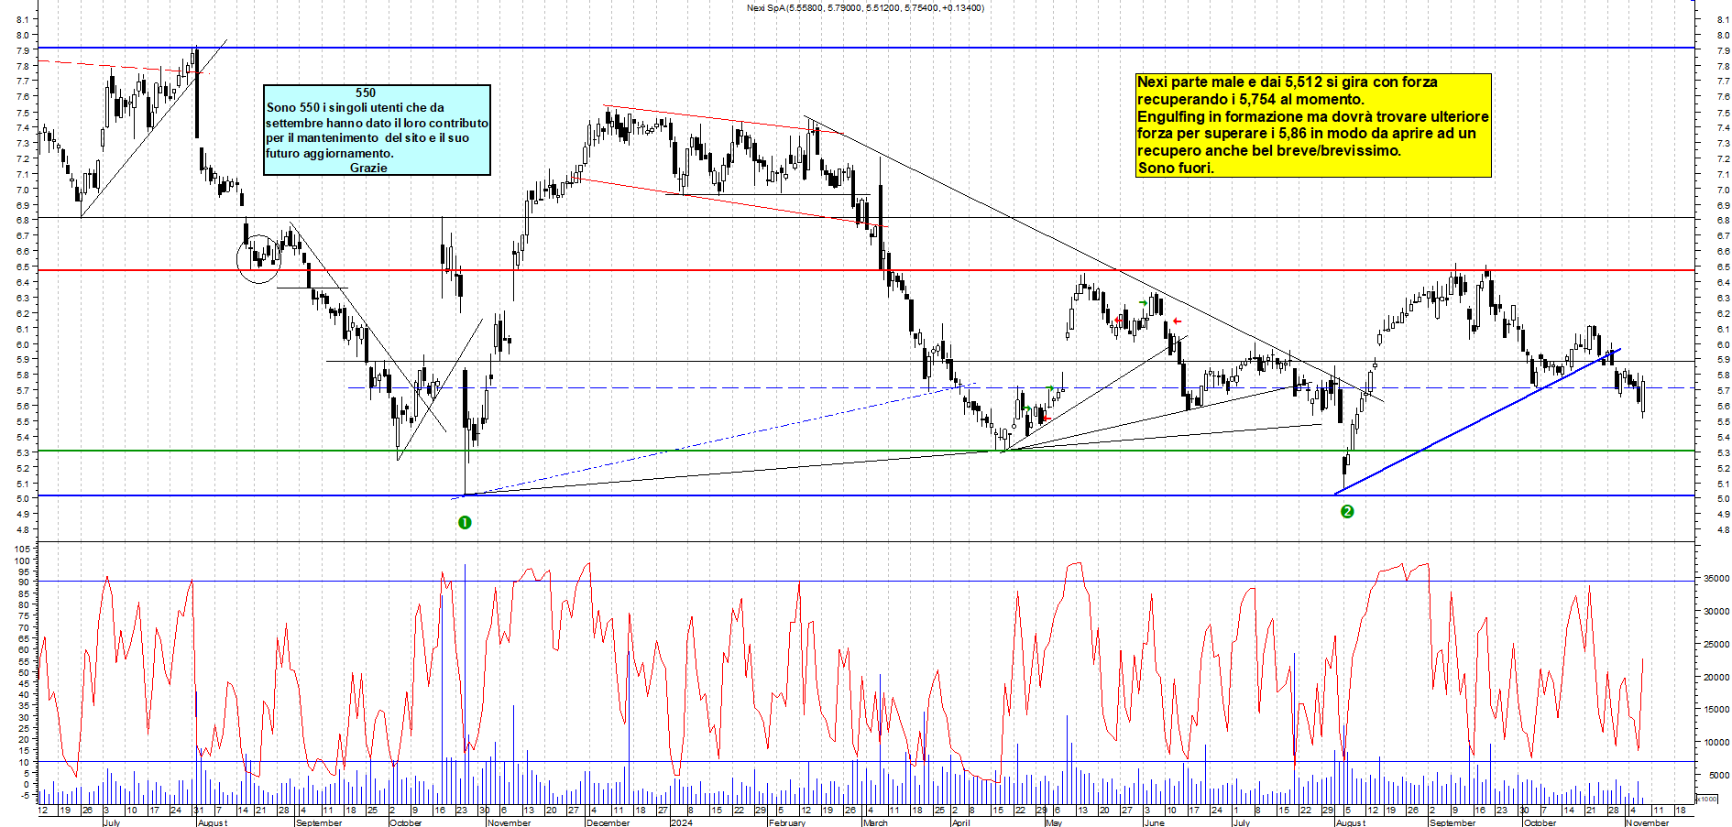Select the drawn circle around the August candles
Image resolution: width=1732 pixels, height=827 pixels.
[x=259, y=259]
